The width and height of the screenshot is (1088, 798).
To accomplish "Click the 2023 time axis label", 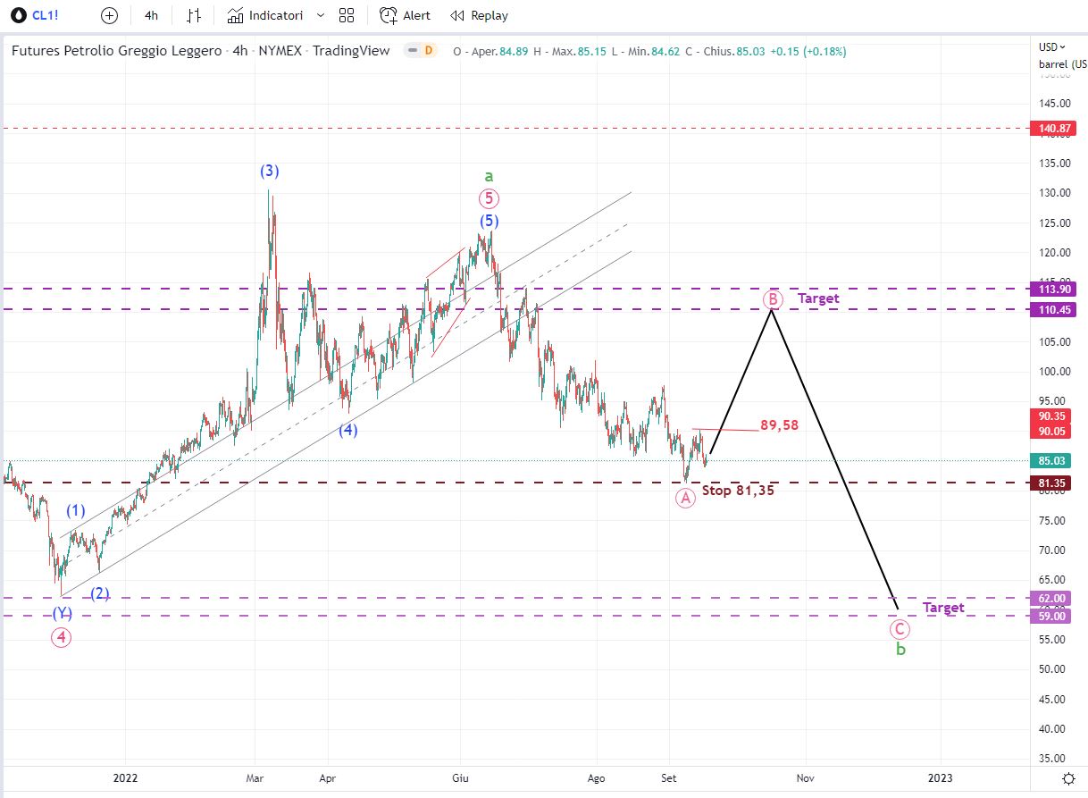I will point(940,778).
